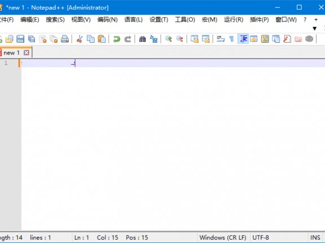Screen dimensions: 325x243
Task: Save the current document
Action: click(20, 39)
